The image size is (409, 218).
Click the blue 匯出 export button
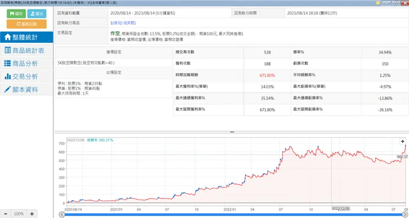point(37,14)
